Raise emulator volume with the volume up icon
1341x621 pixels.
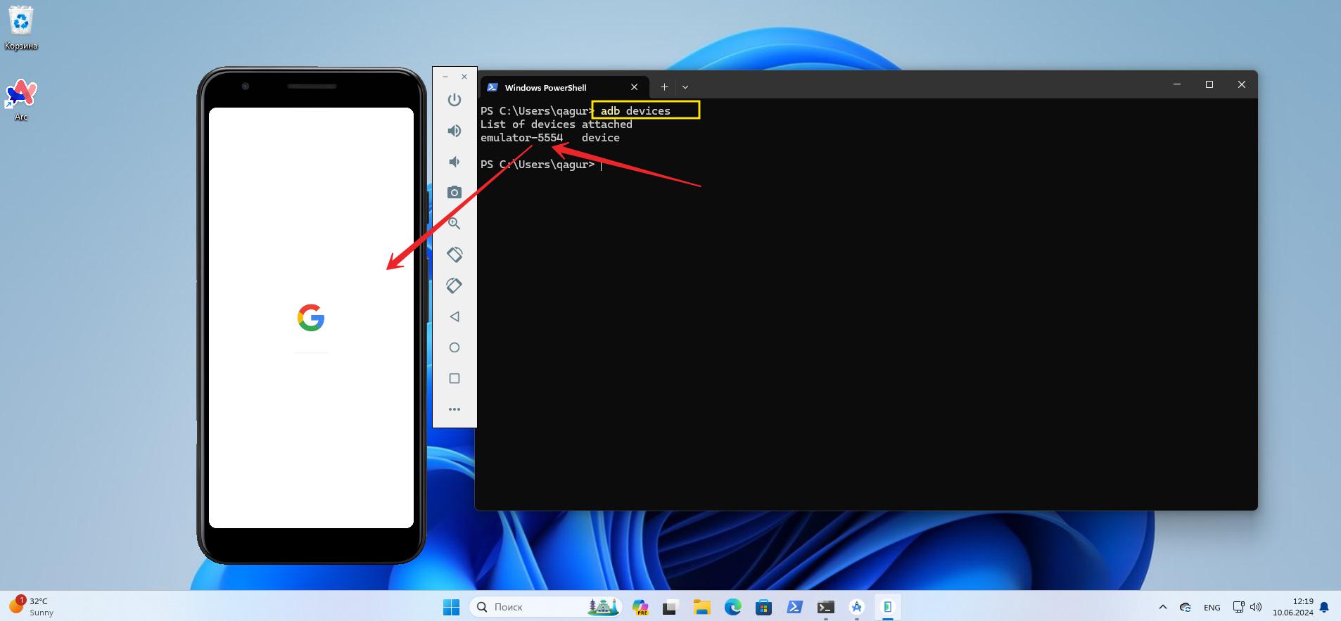point(455,131)
